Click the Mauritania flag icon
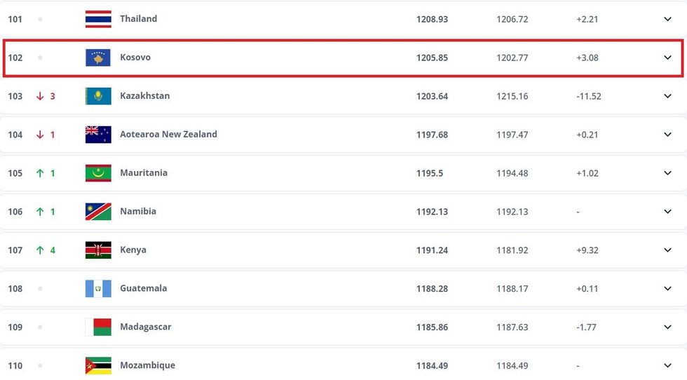687x380 pixels. 98,173
